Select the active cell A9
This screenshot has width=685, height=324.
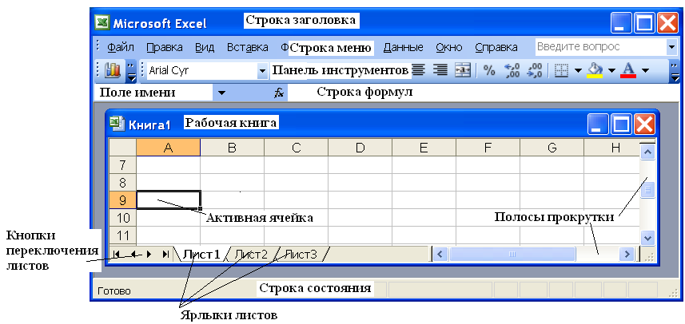point(168,200)
